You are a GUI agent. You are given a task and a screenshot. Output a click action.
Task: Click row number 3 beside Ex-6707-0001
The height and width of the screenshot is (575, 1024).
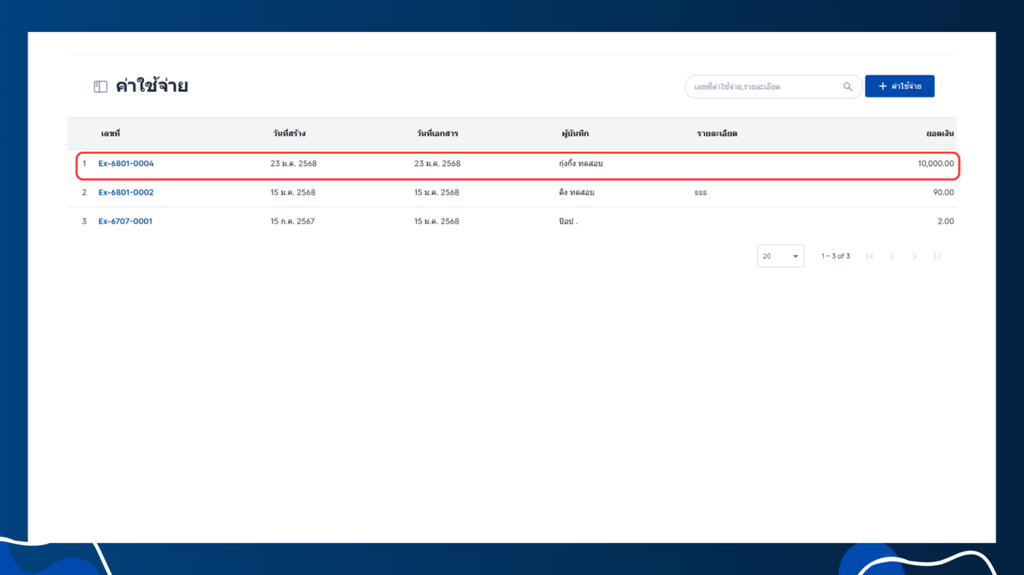click(x=84, y=221)
